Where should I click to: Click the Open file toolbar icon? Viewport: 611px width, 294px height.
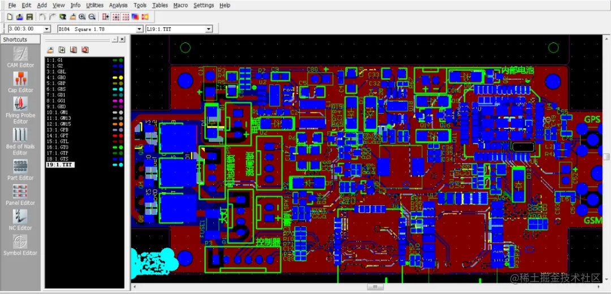(19, 17)
